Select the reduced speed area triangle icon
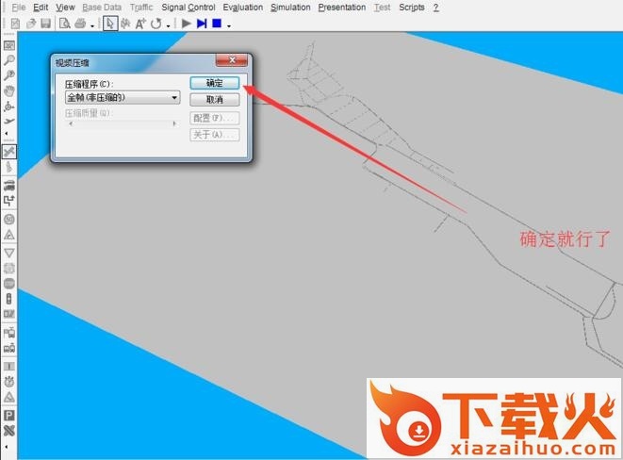This screenshot has height=460, width=623. pyautogui.click(x=9, y=235)
